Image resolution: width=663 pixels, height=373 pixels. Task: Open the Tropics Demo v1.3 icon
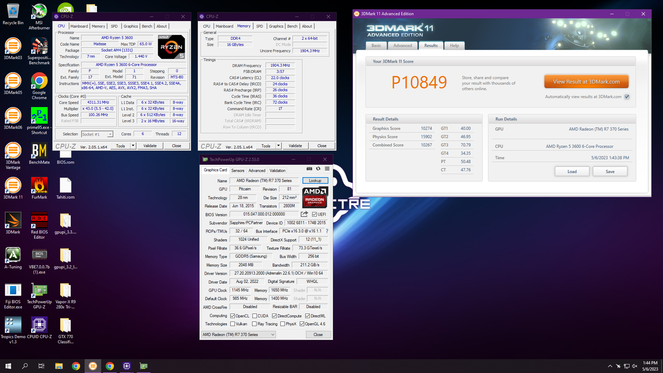[13, 331]
